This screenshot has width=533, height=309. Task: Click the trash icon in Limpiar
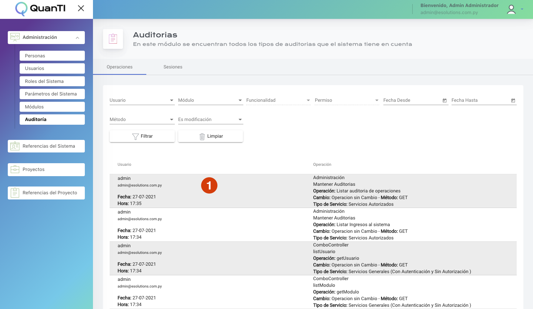tap(202, 136)
